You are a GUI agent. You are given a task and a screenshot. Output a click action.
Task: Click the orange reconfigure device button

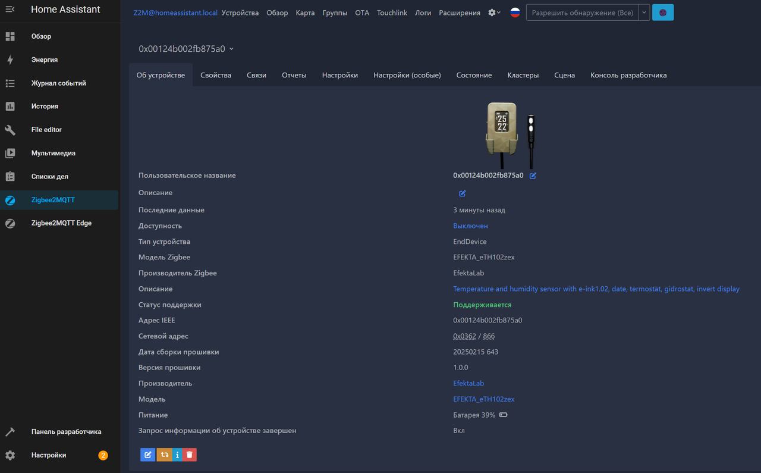click(x=164, y=455)
